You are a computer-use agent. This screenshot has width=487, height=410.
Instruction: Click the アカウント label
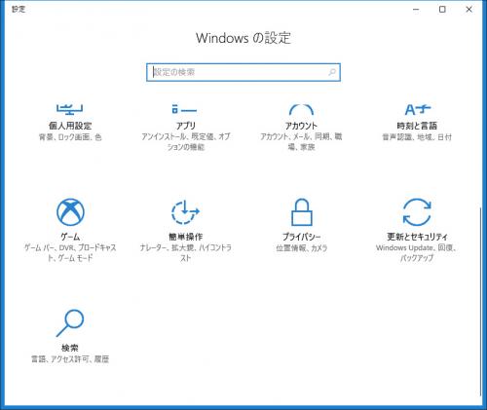pos(301,126)
